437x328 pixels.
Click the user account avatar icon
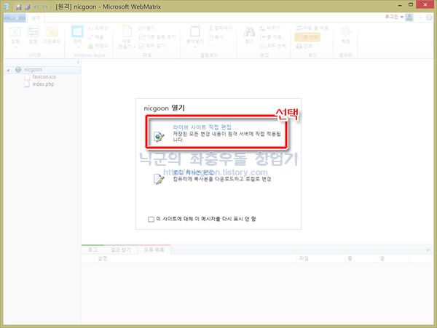coord(409,17)
